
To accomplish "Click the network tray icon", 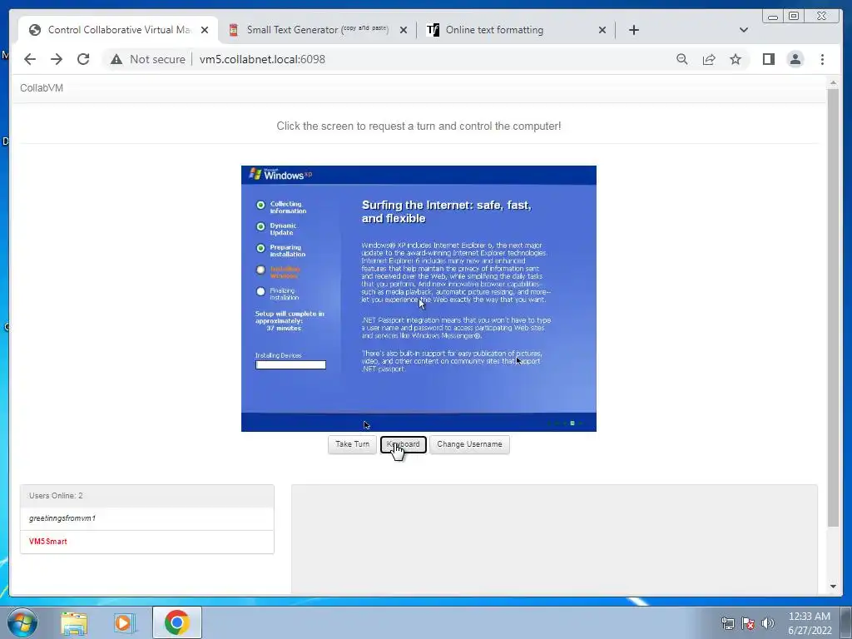I will click(727, 623).
